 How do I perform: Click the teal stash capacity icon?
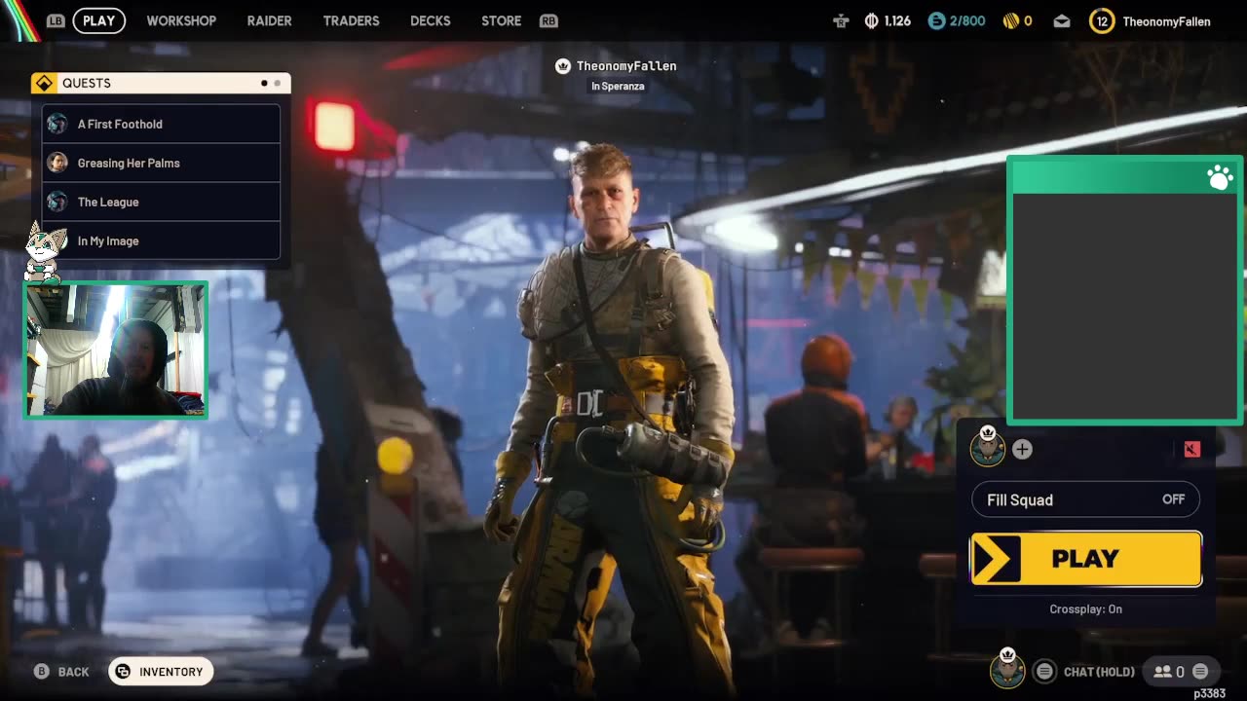936,20
